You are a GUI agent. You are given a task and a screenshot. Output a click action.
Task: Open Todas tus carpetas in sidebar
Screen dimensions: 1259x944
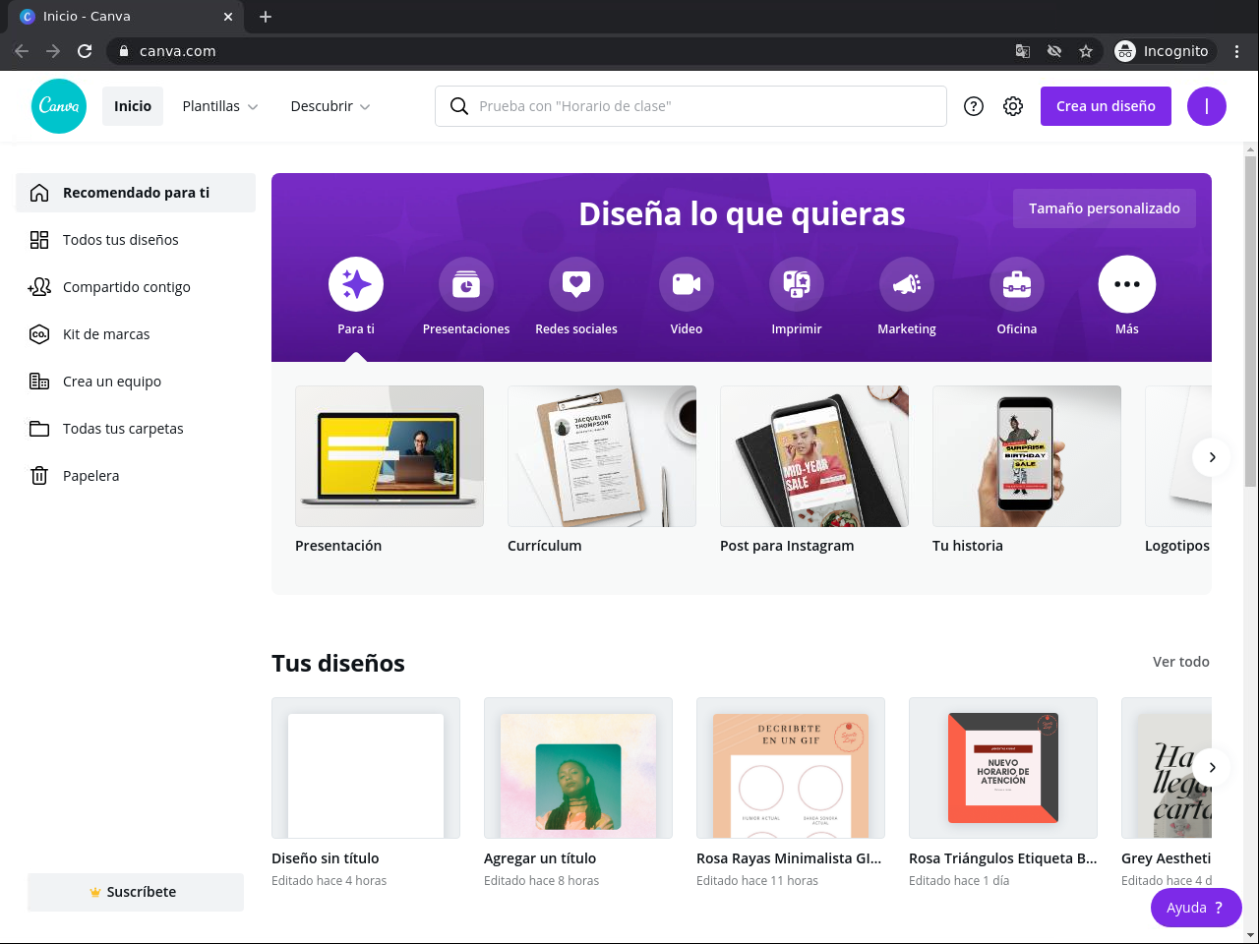click(x=136, y=429)
